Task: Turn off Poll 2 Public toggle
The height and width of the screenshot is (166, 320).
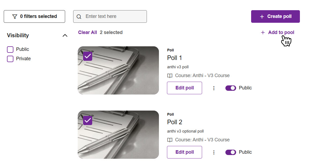Action: click(x=230, y=152)
